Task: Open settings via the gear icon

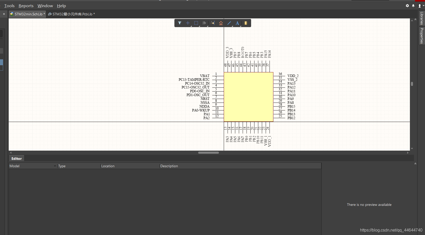Action: [407, 6]
